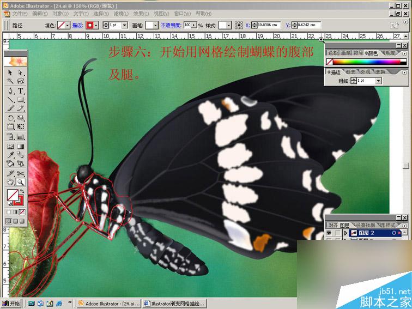Open the 效果(C) menu

141,14
